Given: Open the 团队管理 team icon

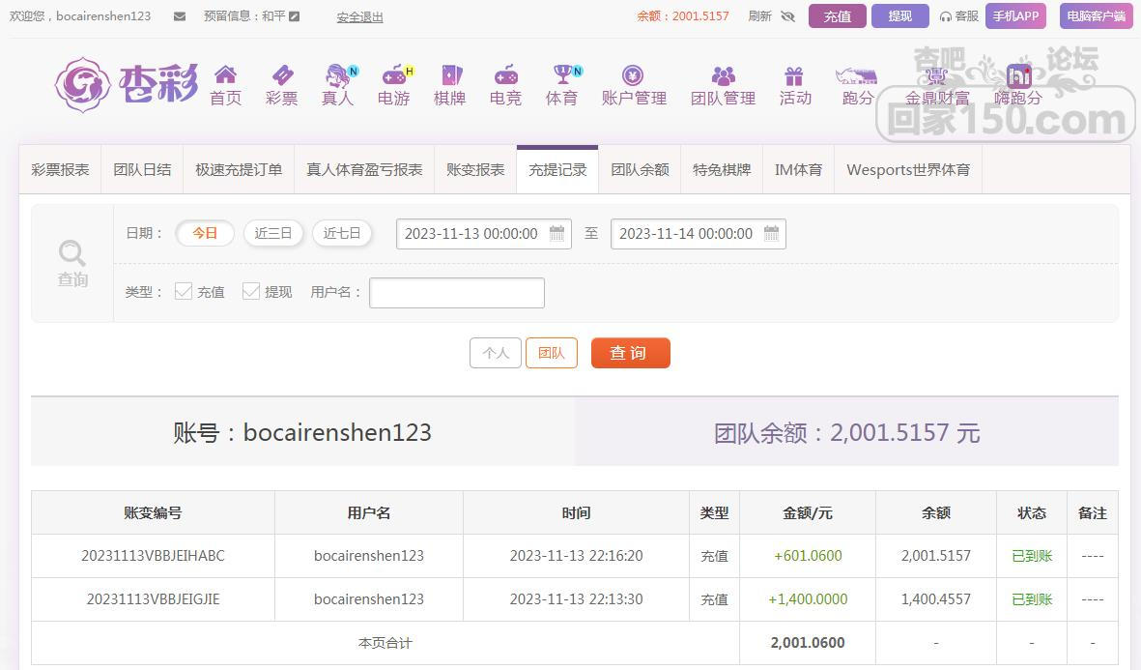Looking at the screenshot, I should click(723, 76).
